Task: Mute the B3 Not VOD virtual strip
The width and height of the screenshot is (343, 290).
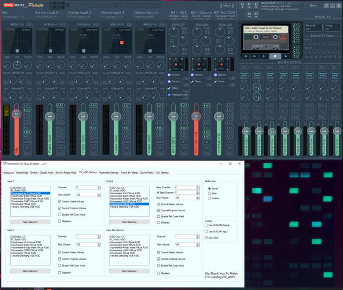Action: pyautogui.click(x=230, y=154)
